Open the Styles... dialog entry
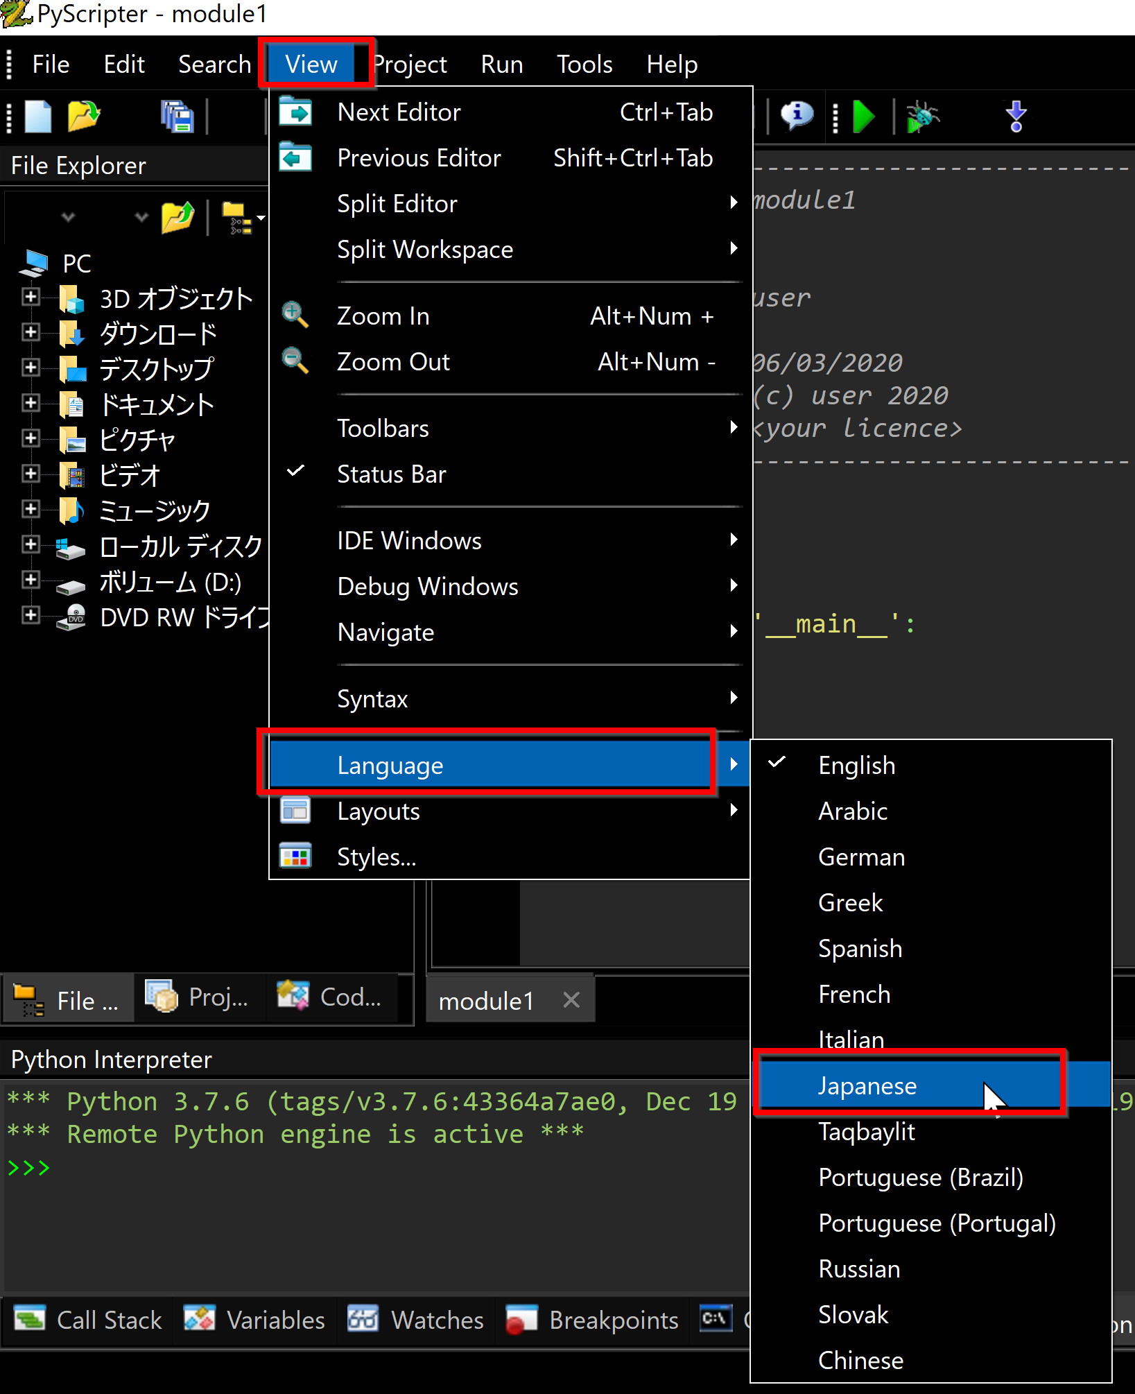Viewport: 1135px width, 1394px height. click(x=510, y=857)
